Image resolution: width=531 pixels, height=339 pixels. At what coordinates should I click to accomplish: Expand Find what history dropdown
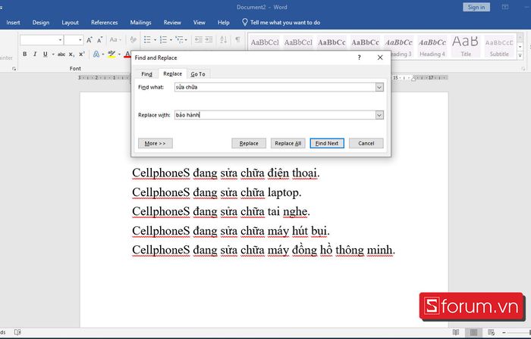(379, 87)
